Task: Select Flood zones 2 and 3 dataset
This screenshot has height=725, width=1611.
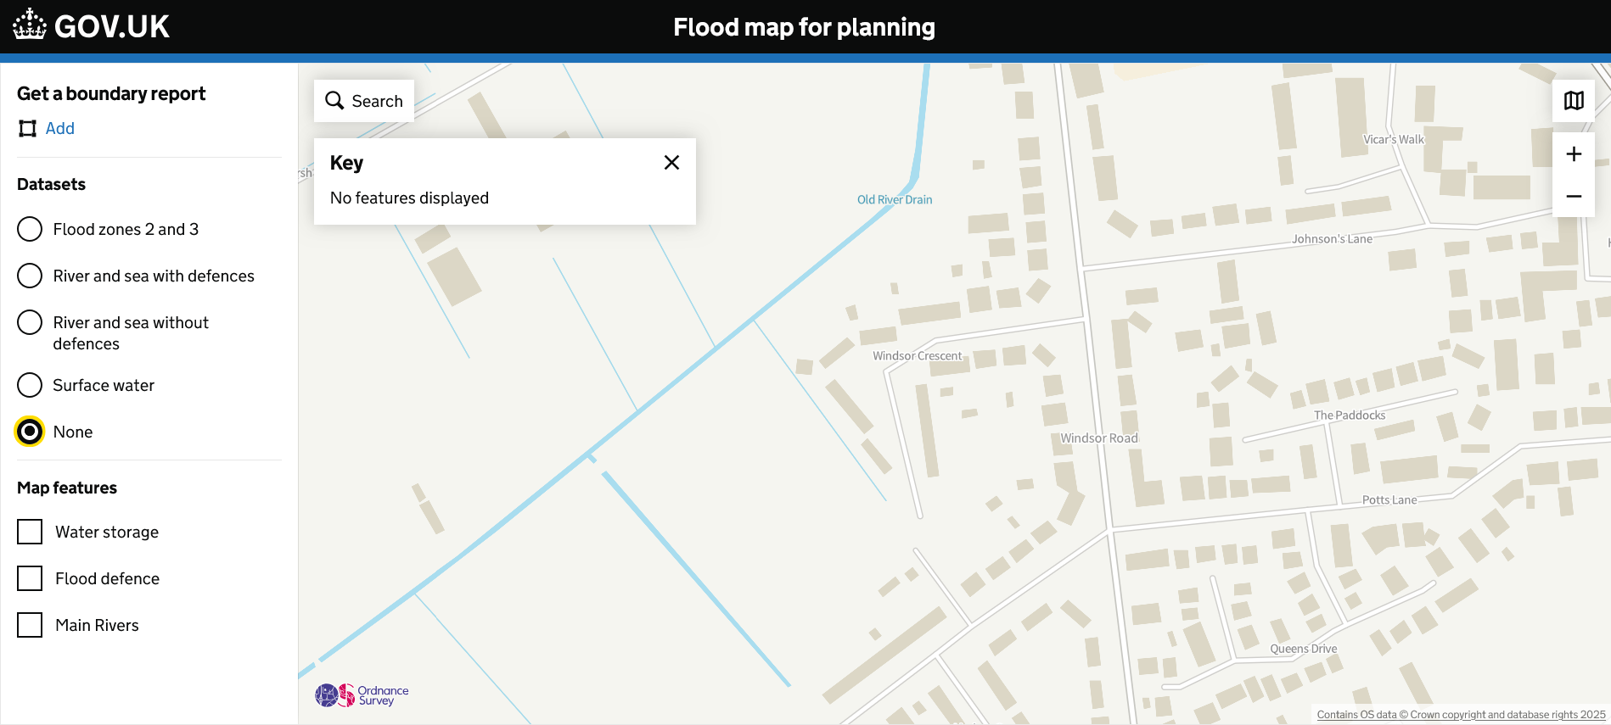Action: pos(30,229)
